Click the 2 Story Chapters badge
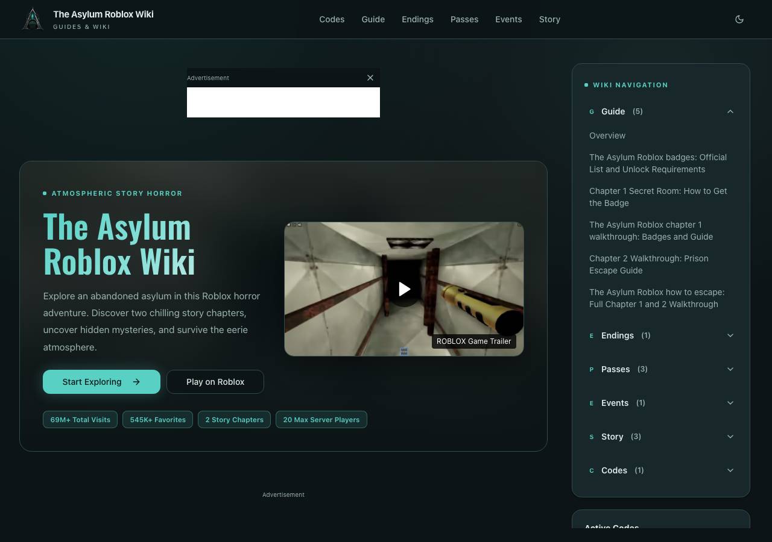 [x=234, y=420]
